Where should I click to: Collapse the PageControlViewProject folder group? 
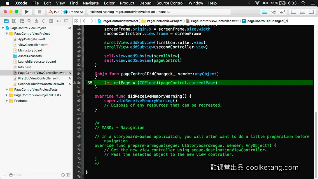pyautogui.click(x=7, y=34)
